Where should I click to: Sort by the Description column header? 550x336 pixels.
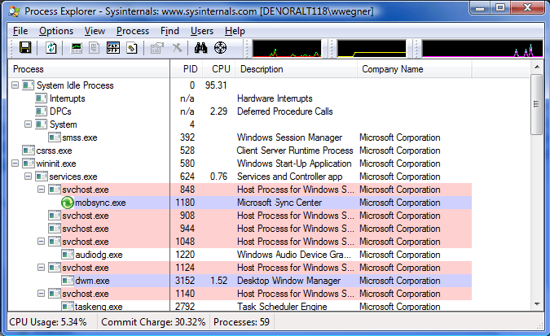click(x=296, y=69)
